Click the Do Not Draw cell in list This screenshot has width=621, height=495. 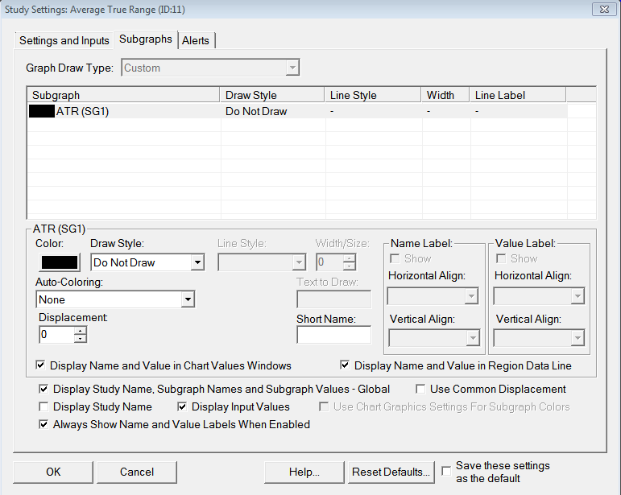[256, 111]
